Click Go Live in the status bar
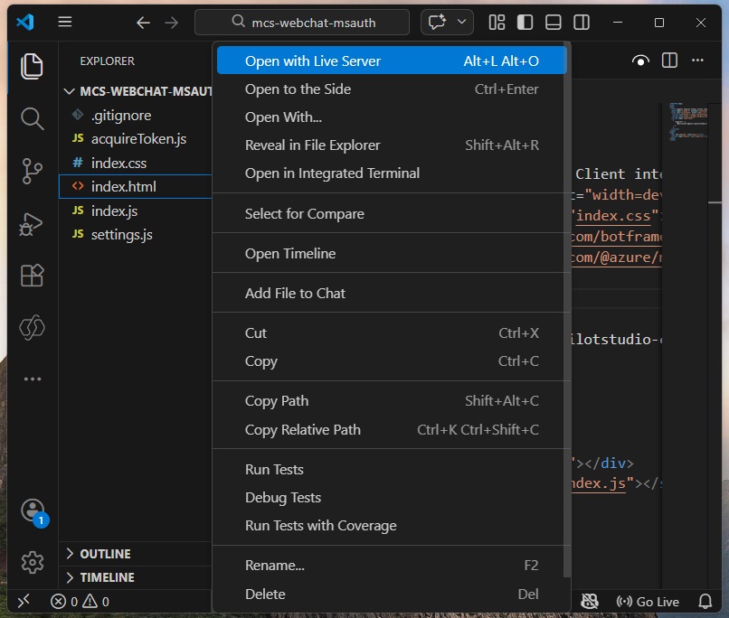The height and width of the screenshot is (618, 729). pos(648,602)
